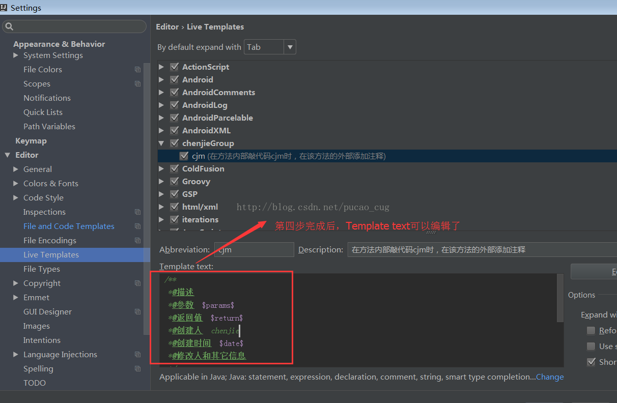The image size is (617, 403).
Task: Switch to Colors & Fonts settings
Action: (x=51, y=183)
